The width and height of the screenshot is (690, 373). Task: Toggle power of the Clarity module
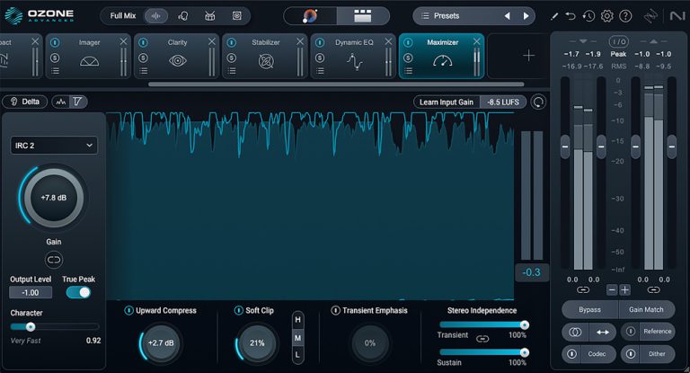143,43
